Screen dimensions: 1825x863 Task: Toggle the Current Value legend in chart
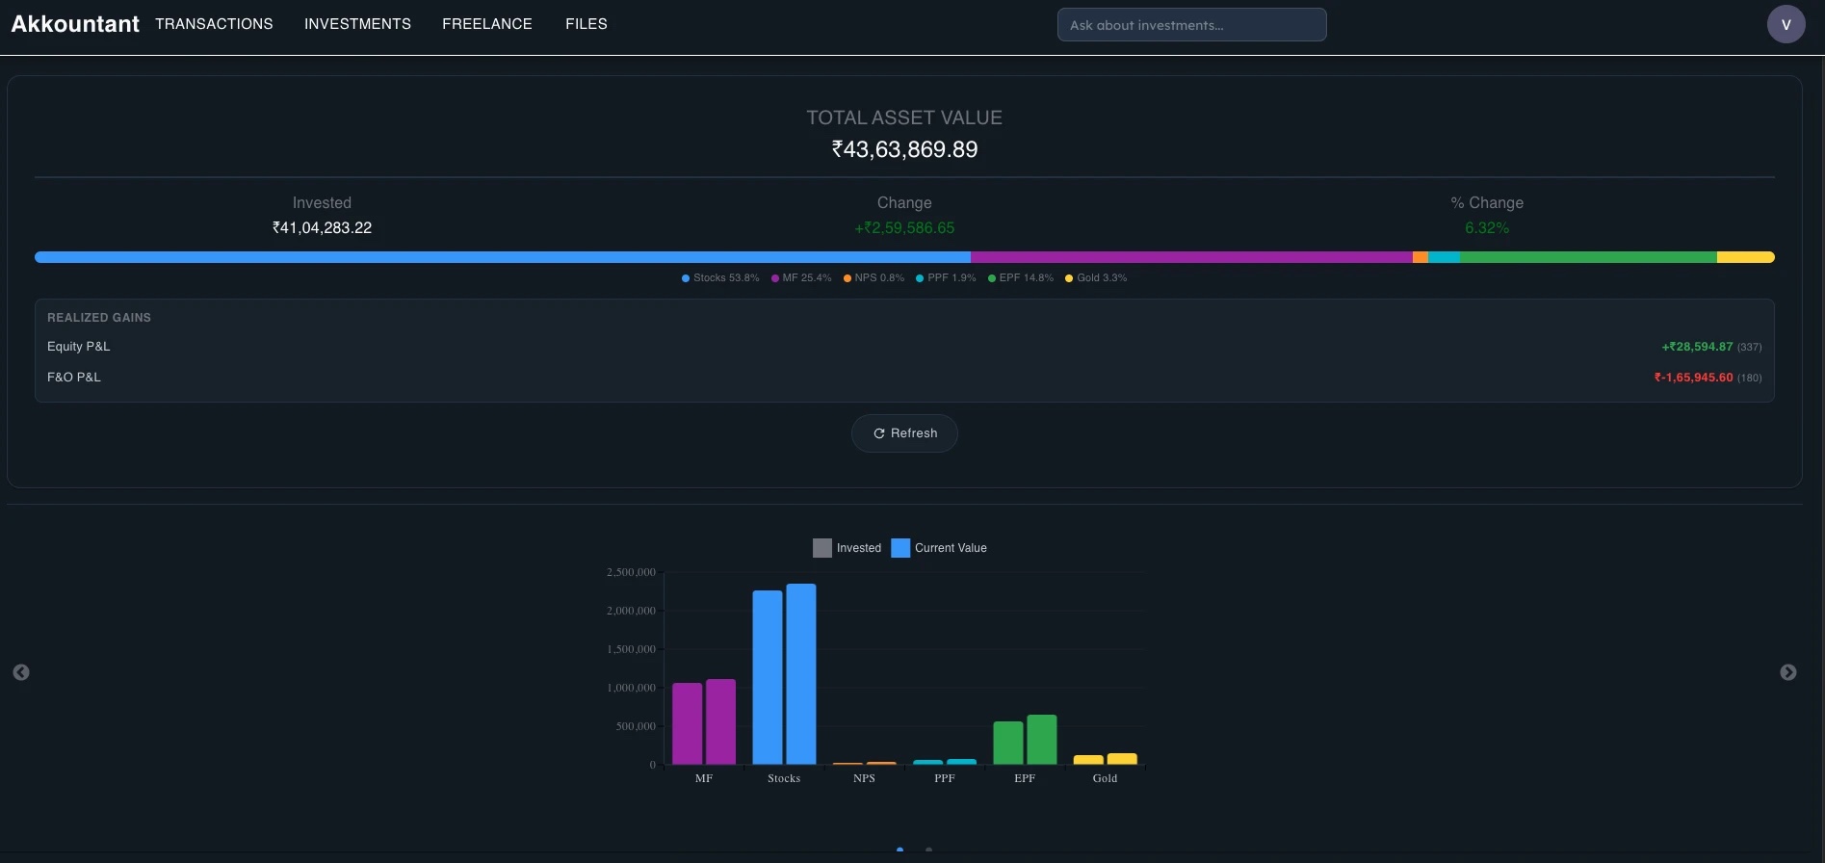(939, 548)
